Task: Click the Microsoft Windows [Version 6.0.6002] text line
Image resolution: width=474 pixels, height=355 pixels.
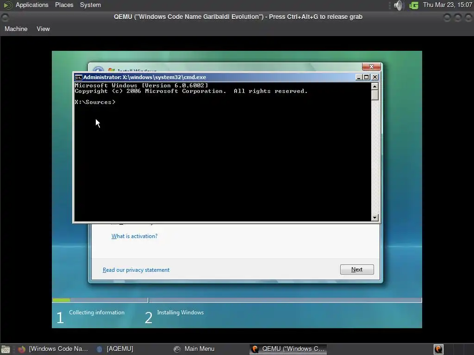Action: pyautogui.click(x=142, y=86)
